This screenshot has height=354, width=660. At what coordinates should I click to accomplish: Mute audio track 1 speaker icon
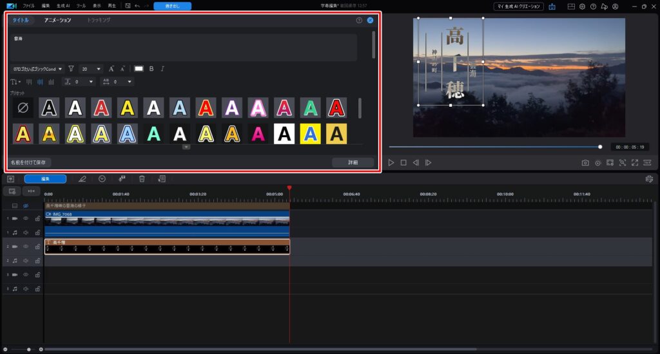click(26, 232)
